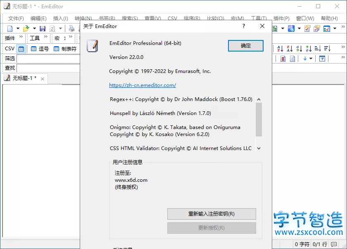This screenshot has width=347, height=249.
Task: Click 确定 to close the About dialog
Action: click(x=246, y=46)
